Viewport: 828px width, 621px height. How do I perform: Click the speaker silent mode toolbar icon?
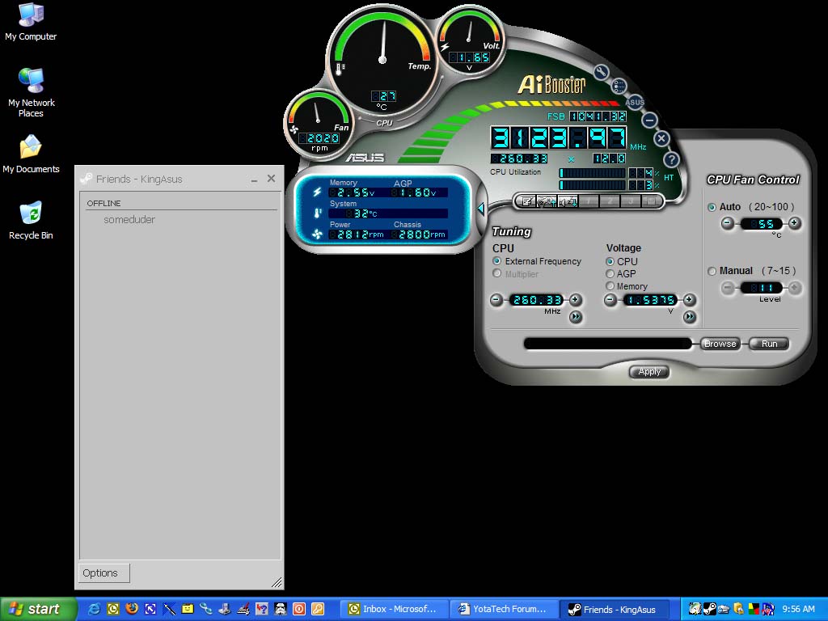pyautogui.click(x=567, y=201)
